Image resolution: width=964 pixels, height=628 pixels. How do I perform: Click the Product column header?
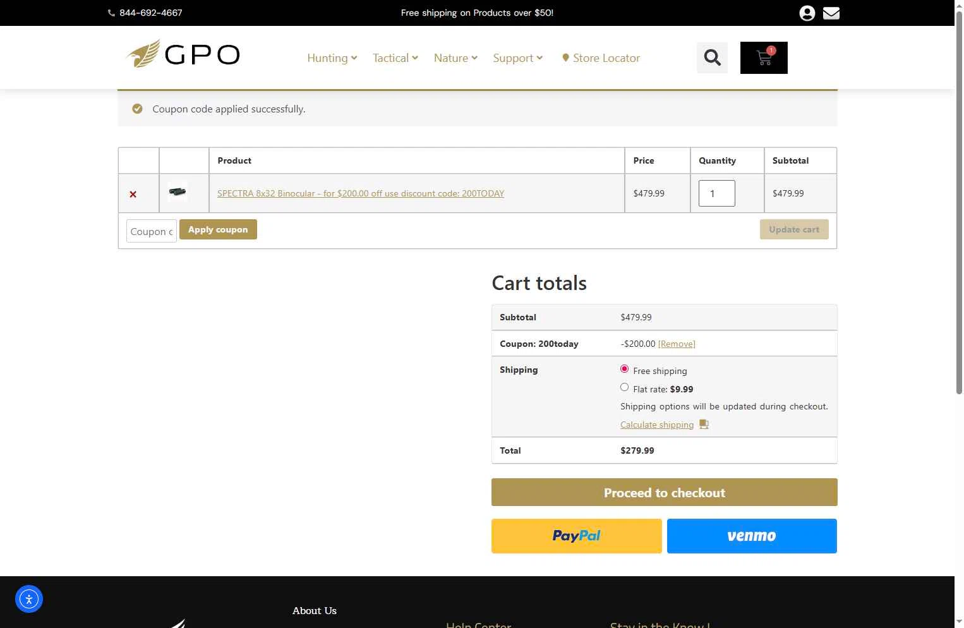coord(234,160)
